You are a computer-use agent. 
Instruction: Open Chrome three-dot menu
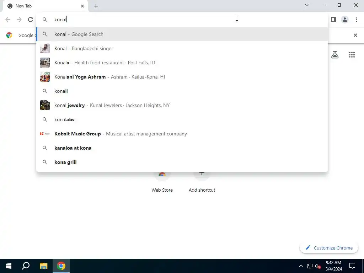(356, 20)
